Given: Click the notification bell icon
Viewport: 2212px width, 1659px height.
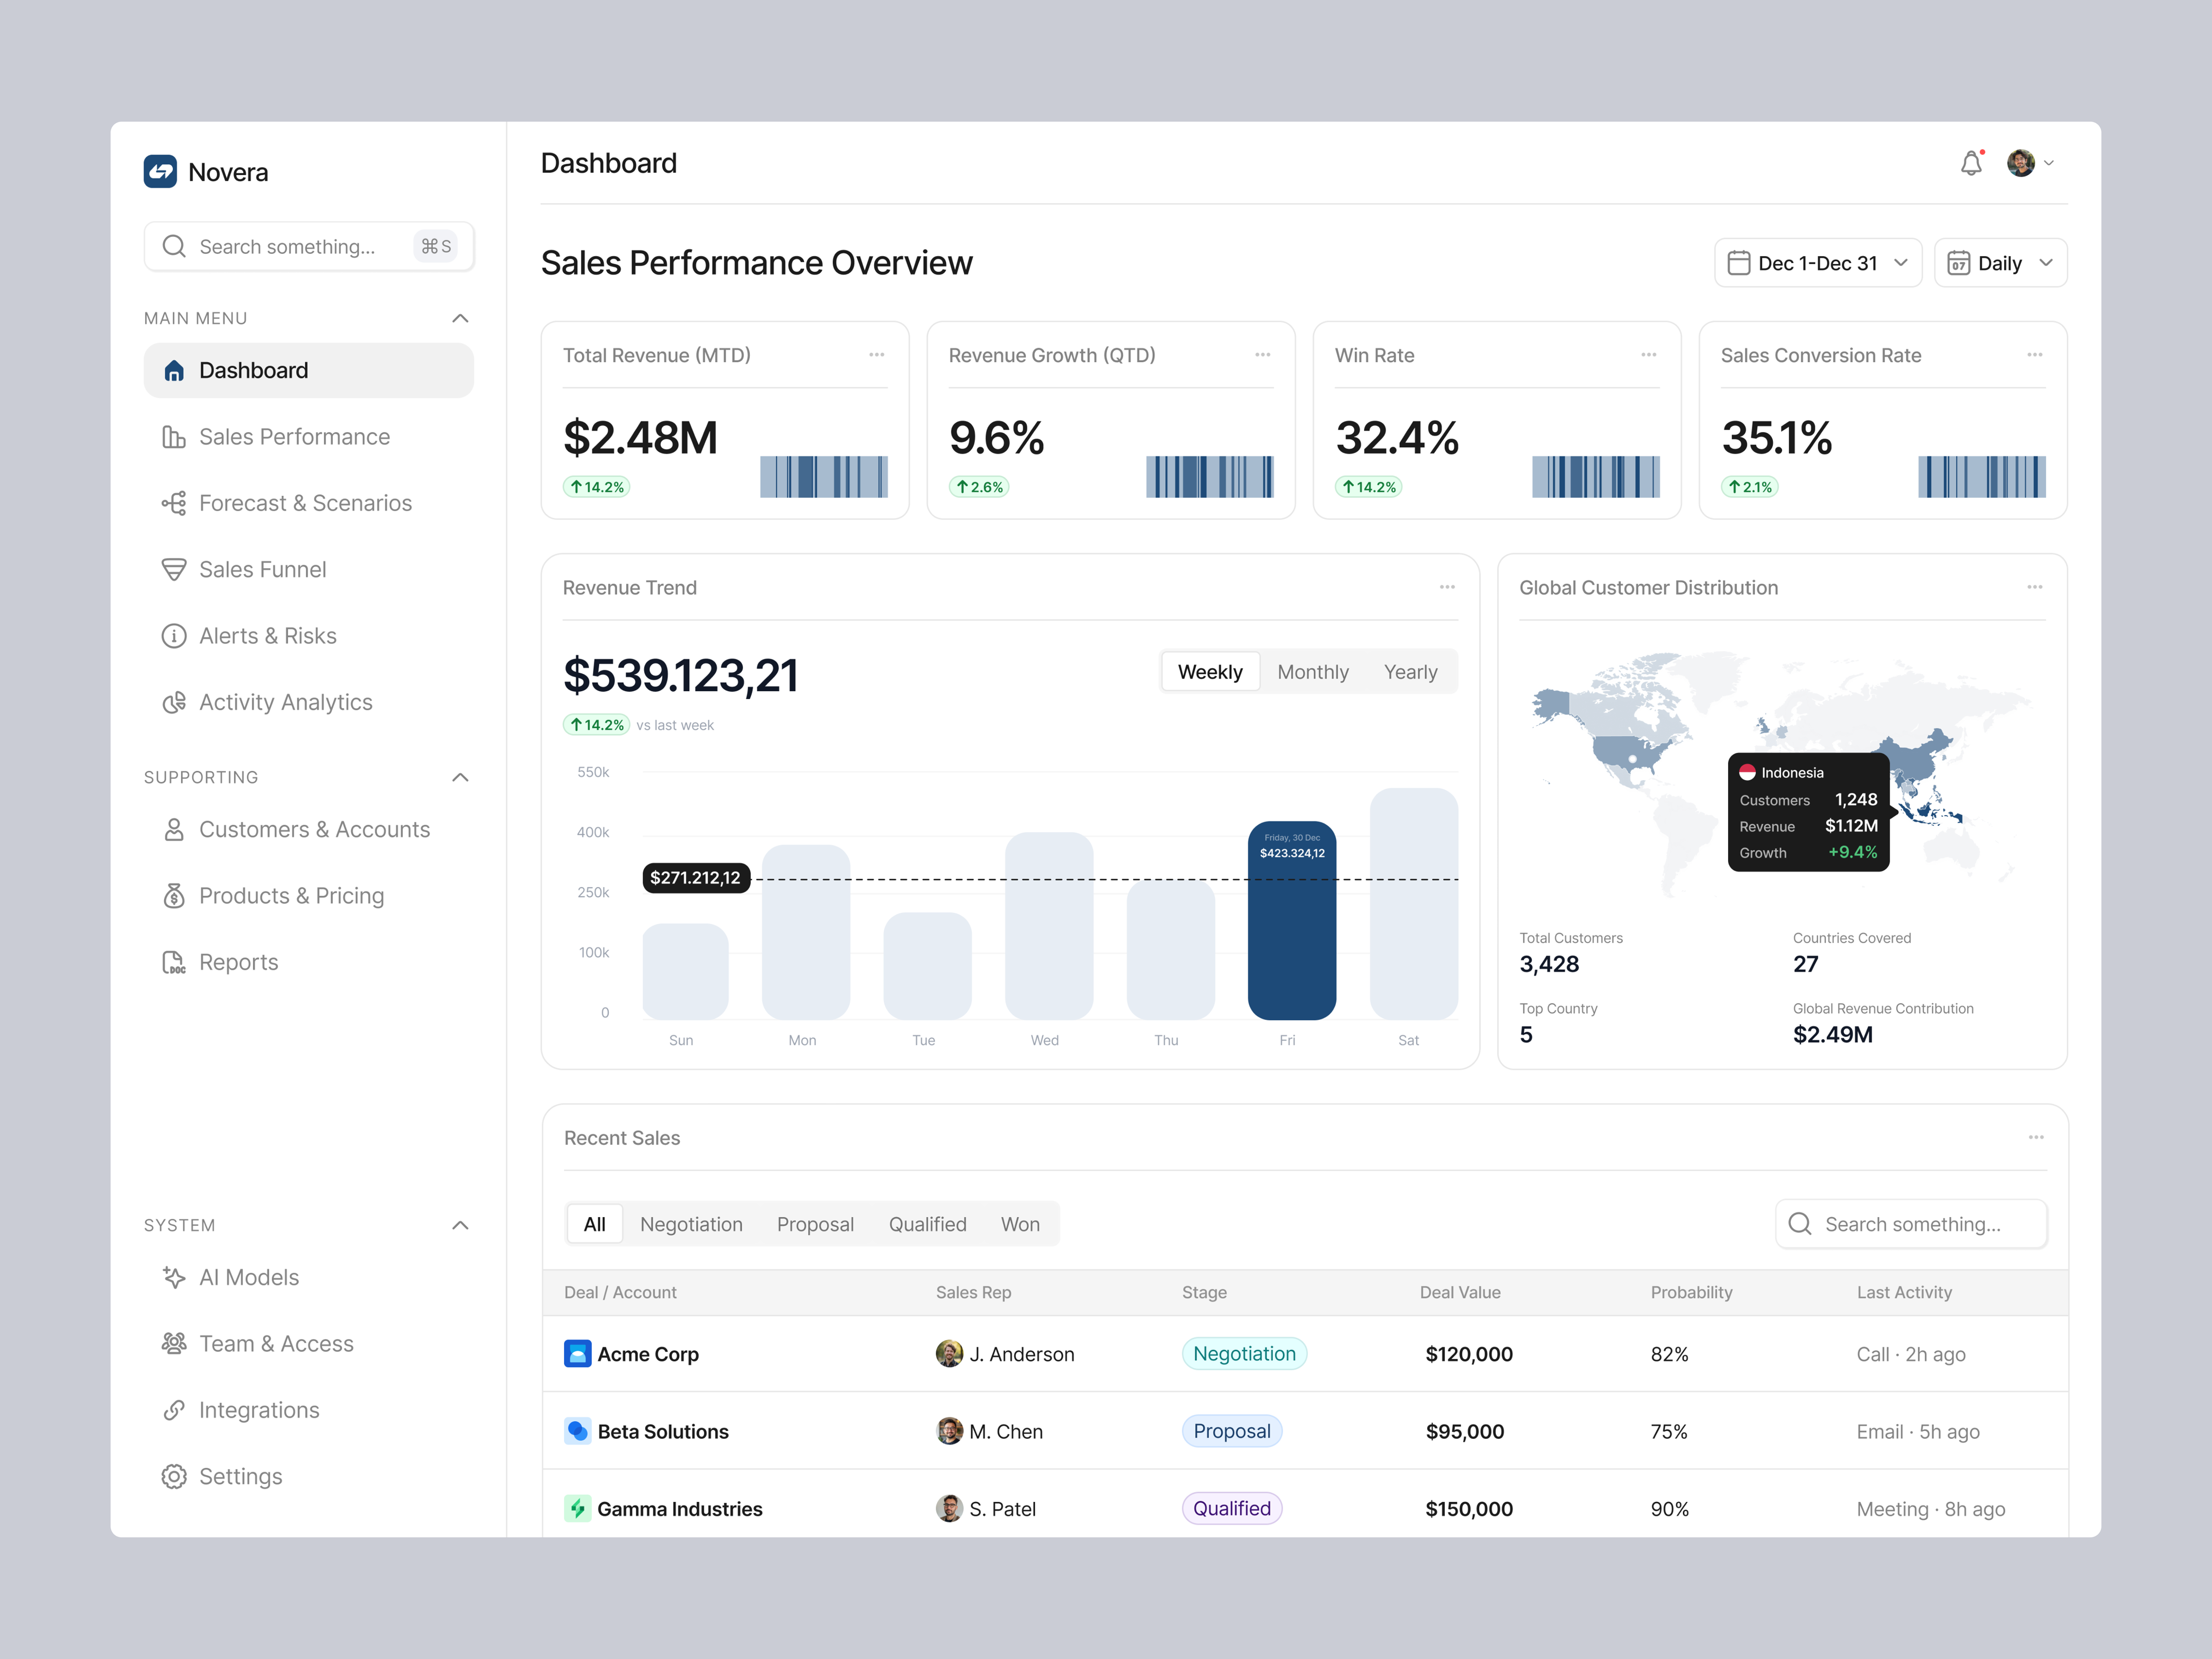Looking at the screenshot, I should [1970, 162].
